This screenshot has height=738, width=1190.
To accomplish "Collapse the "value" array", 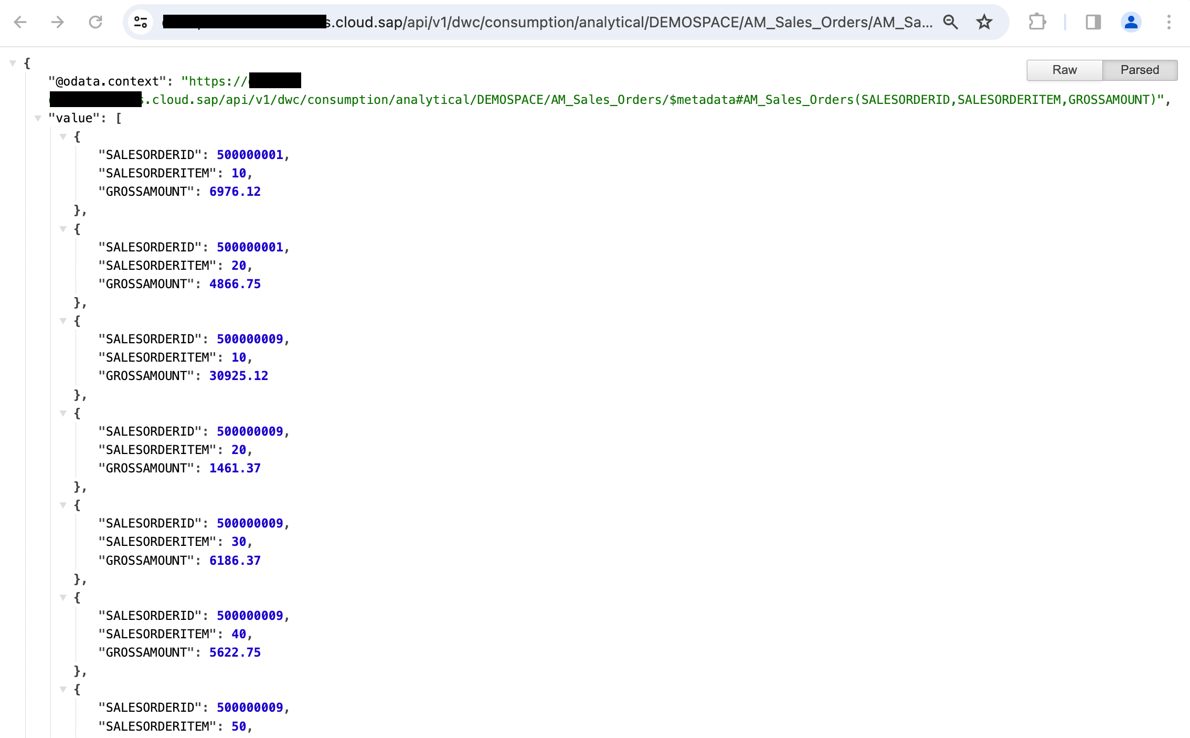I will [38, 118].
